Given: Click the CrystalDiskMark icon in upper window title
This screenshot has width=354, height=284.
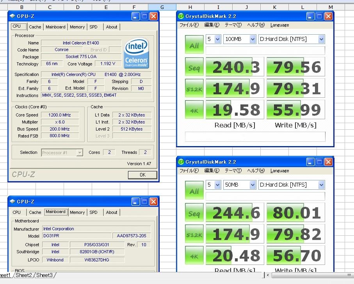Looking at the screenshot, I should point(181,16).
